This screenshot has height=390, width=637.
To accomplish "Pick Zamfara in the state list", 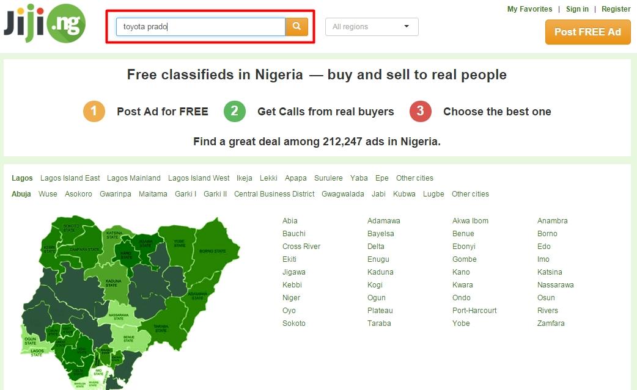I will tap(550, 323).
